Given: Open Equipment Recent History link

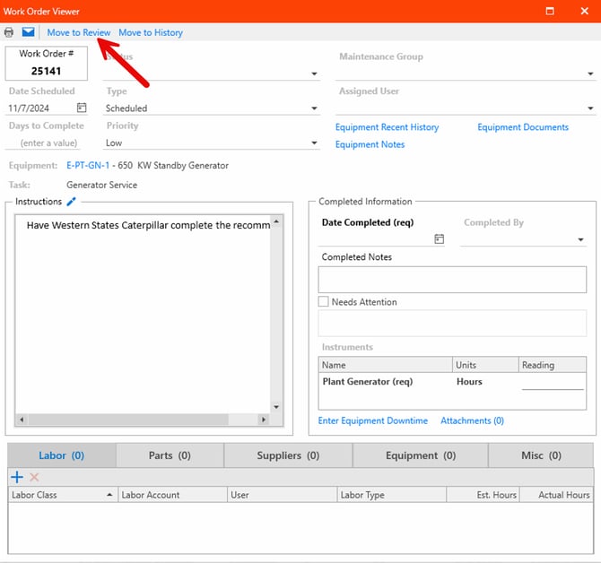Looking at the screenshot, I should point(387,127).
